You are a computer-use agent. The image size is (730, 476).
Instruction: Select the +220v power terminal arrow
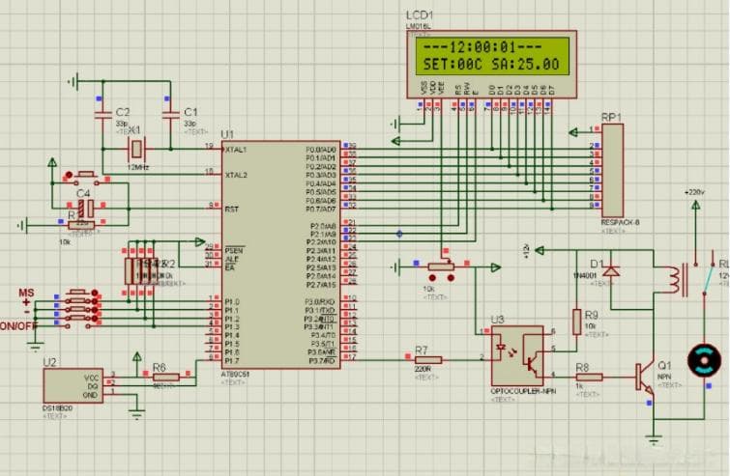(x=695, y=205)
